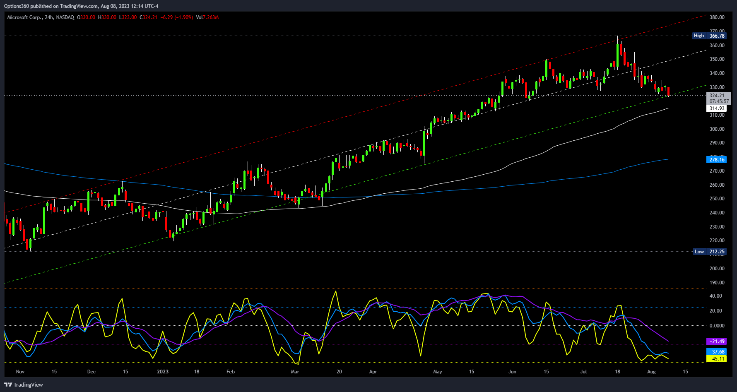Click the blue moving average value 278.16
The width and height of the screenshot is (737, 392).
717,160
